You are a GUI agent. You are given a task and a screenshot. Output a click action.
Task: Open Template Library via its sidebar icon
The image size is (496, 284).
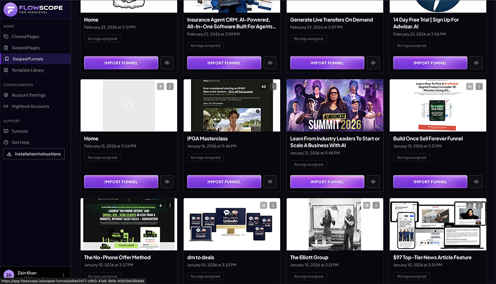click(x=6, y=70)
